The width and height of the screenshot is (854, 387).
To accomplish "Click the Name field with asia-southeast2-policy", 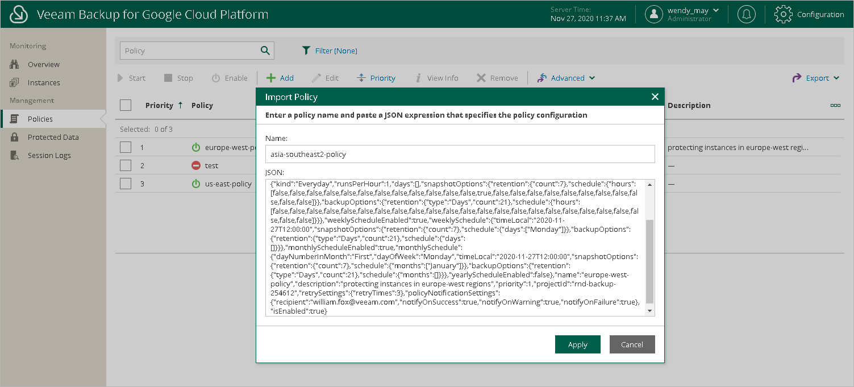I will coord(460,153).
